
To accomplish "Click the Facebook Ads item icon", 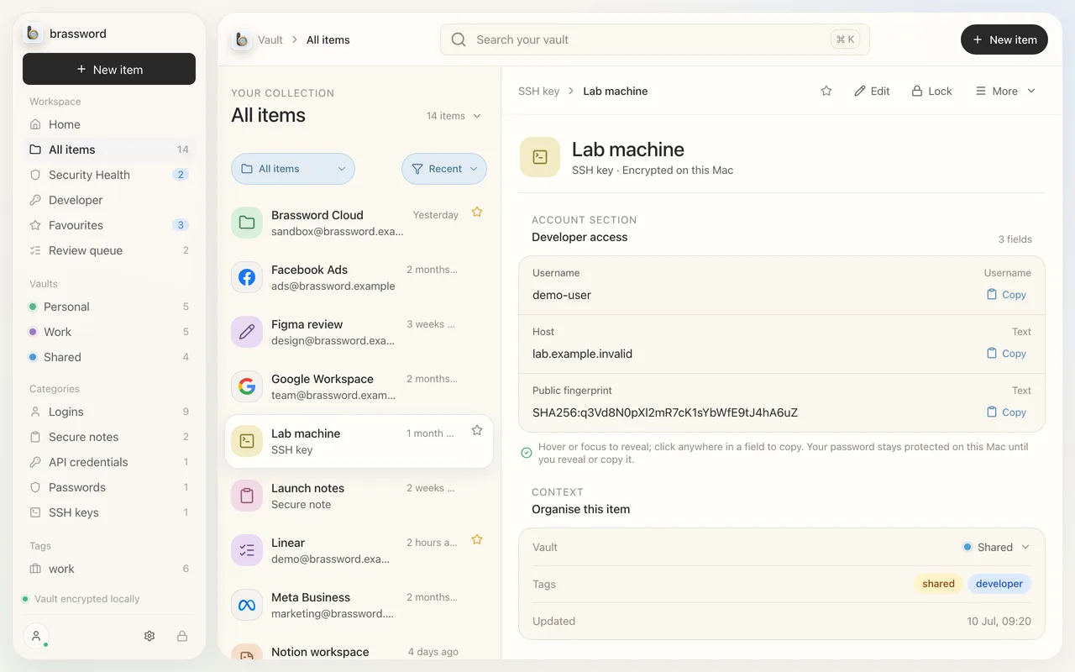I will [247, 277].
